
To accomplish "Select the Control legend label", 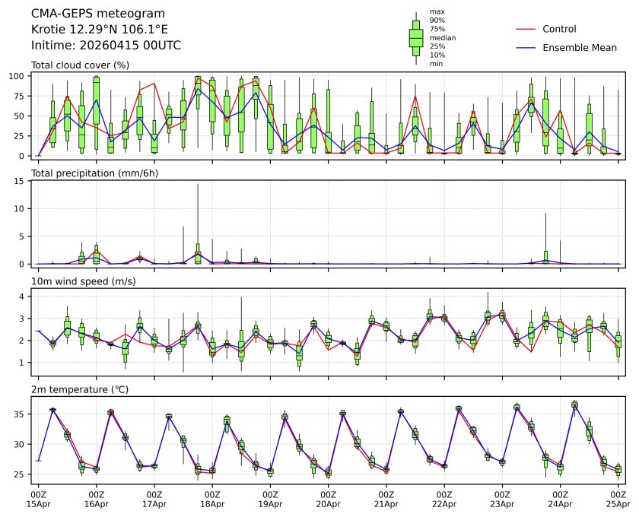I will tap(559, 29).
